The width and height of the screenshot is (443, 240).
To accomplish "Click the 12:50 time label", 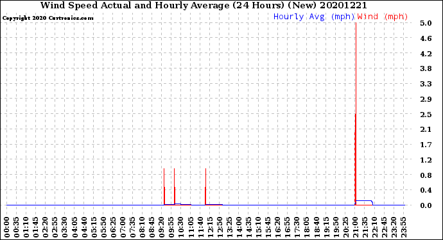I will click(x=220, y=227).
